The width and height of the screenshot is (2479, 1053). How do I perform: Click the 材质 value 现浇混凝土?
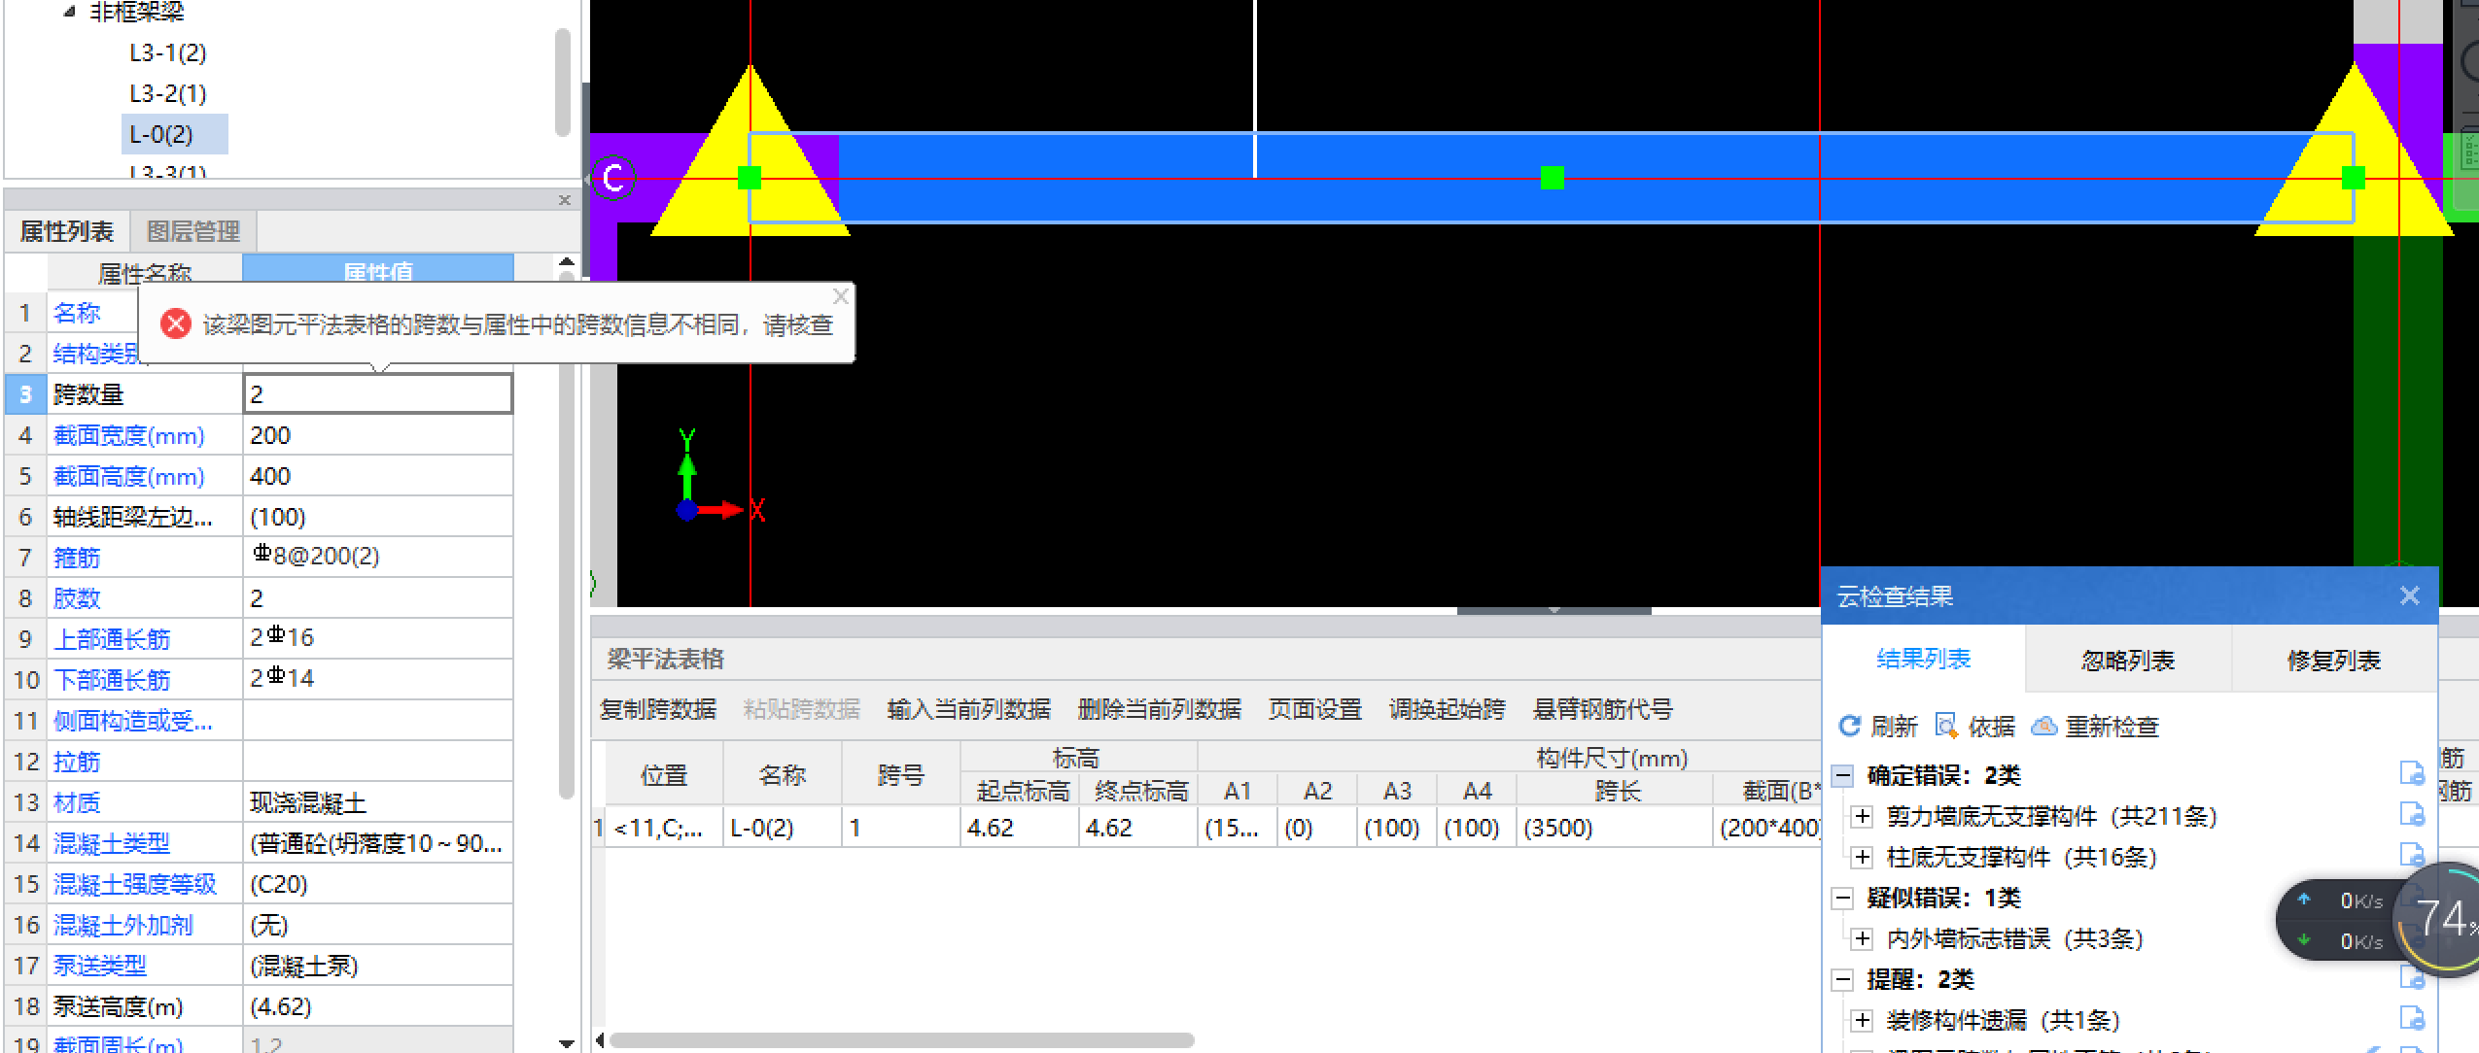pyautogui.click(x=377, y=802)
